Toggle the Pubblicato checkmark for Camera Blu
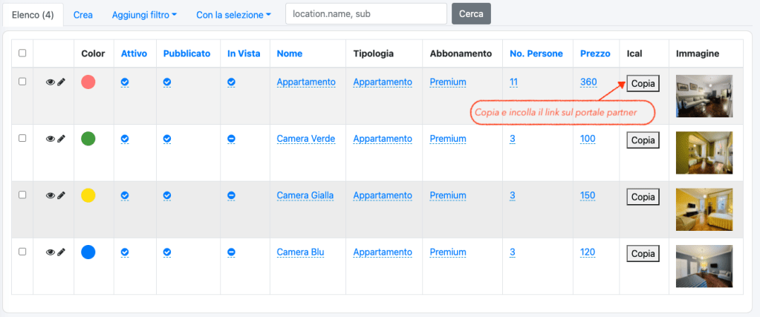Screen dimensions: 760x317 tap(167, 252)
